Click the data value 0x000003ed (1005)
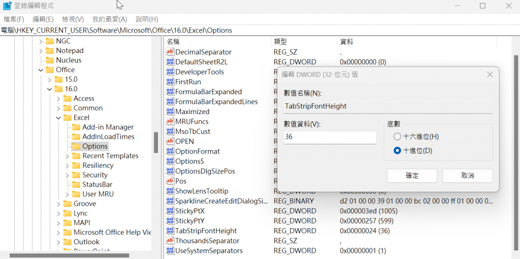520x259 pixels. [x=369, y=211]
